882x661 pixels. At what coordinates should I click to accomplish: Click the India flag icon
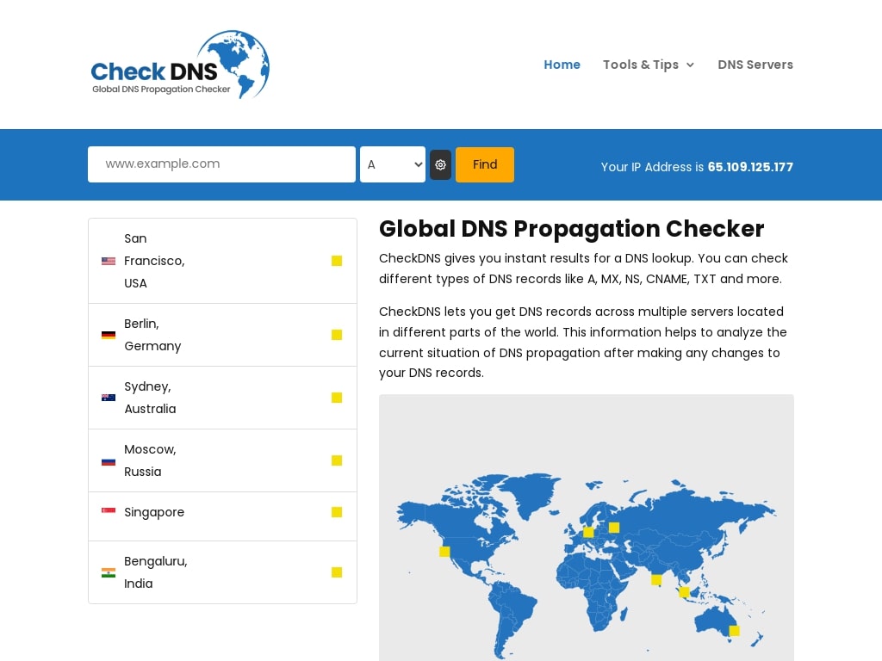tap(109, 572)
